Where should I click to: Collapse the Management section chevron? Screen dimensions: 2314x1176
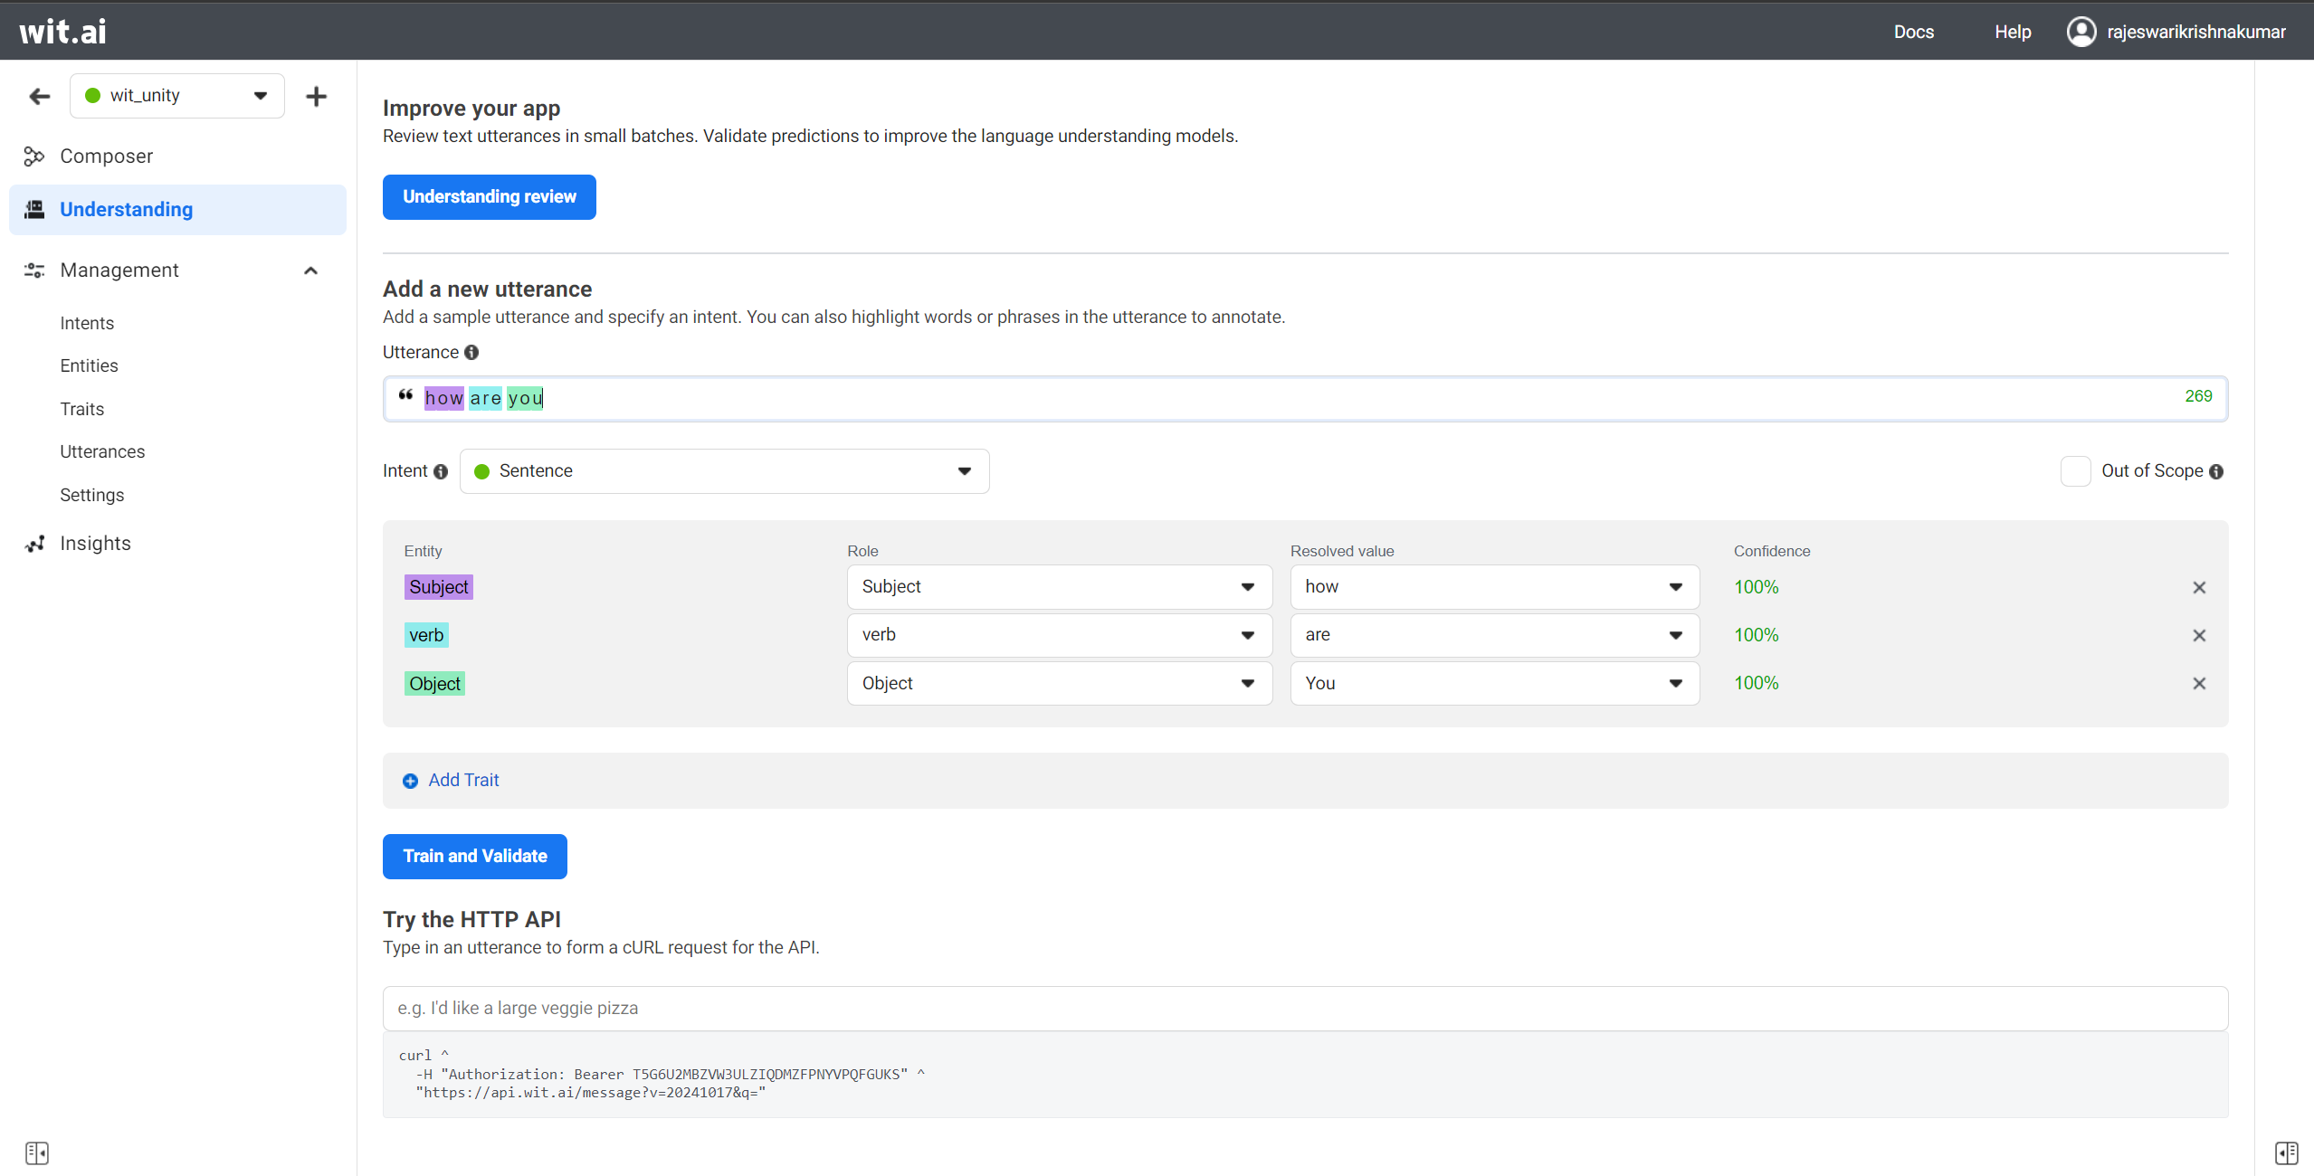click(310, 270)
